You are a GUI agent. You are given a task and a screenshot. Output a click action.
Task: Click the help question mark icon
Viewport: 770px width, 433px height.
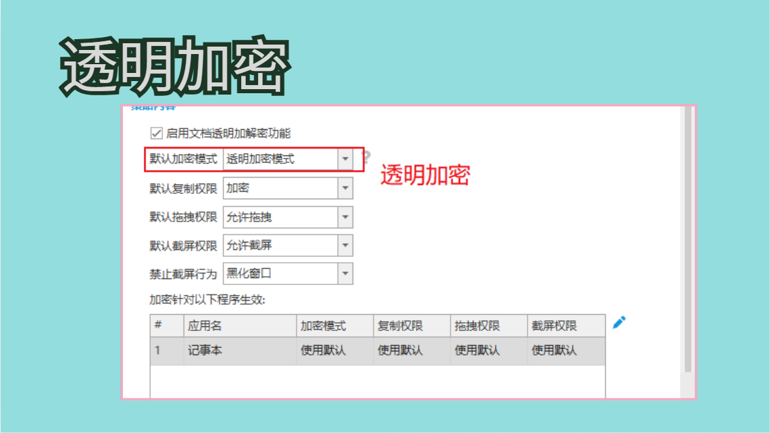366,157
